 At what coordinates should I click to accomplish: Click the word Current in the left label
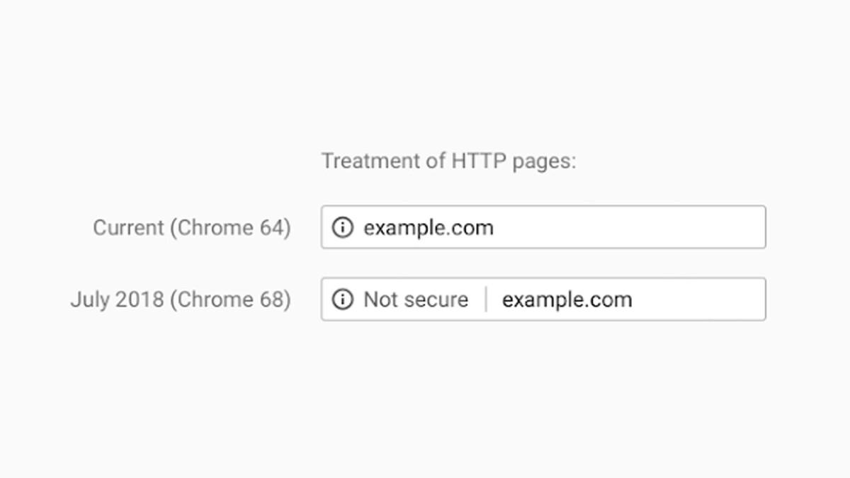coord(128,228)
